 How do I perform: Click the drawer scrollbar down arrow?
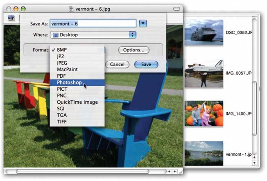point(254,163)
